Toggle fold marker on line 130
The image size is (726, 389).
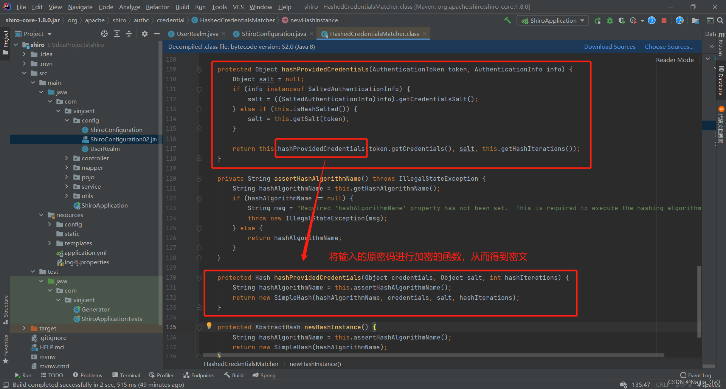coord(199,278)
